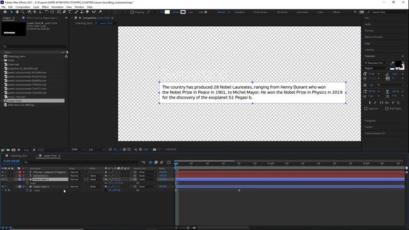This screenshot has width=409, height=230.
Task: Expand the Tracker panel
Action: pyautogui.click(x=369, y=127)
